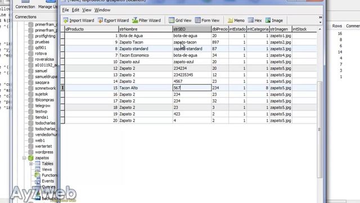This screenshot has height=203, width=360.
Task: Click the intCategoria value 8 cell
Action: pyautogui.click(x=258, y=88)
